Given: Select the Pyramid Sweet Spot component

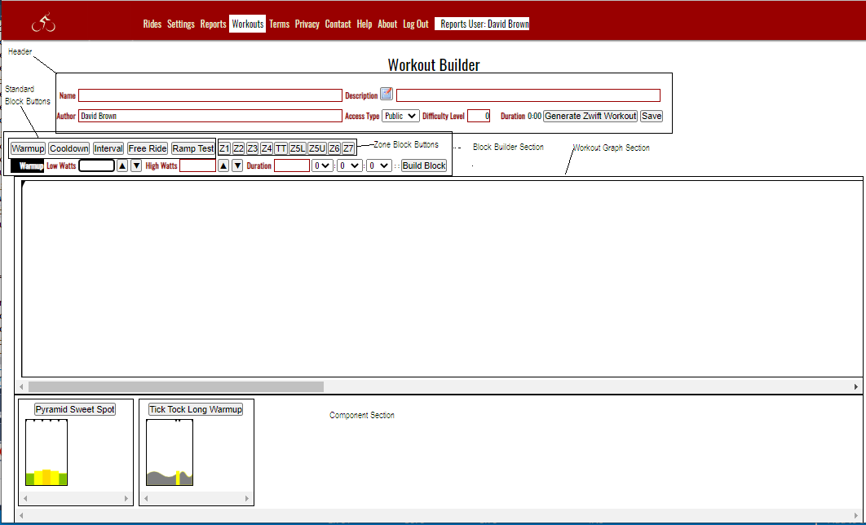Looking at the screenshot, I should tap(75, 409).
